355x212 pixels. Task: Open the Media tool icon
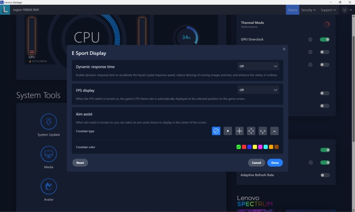[x=49, y=154]
